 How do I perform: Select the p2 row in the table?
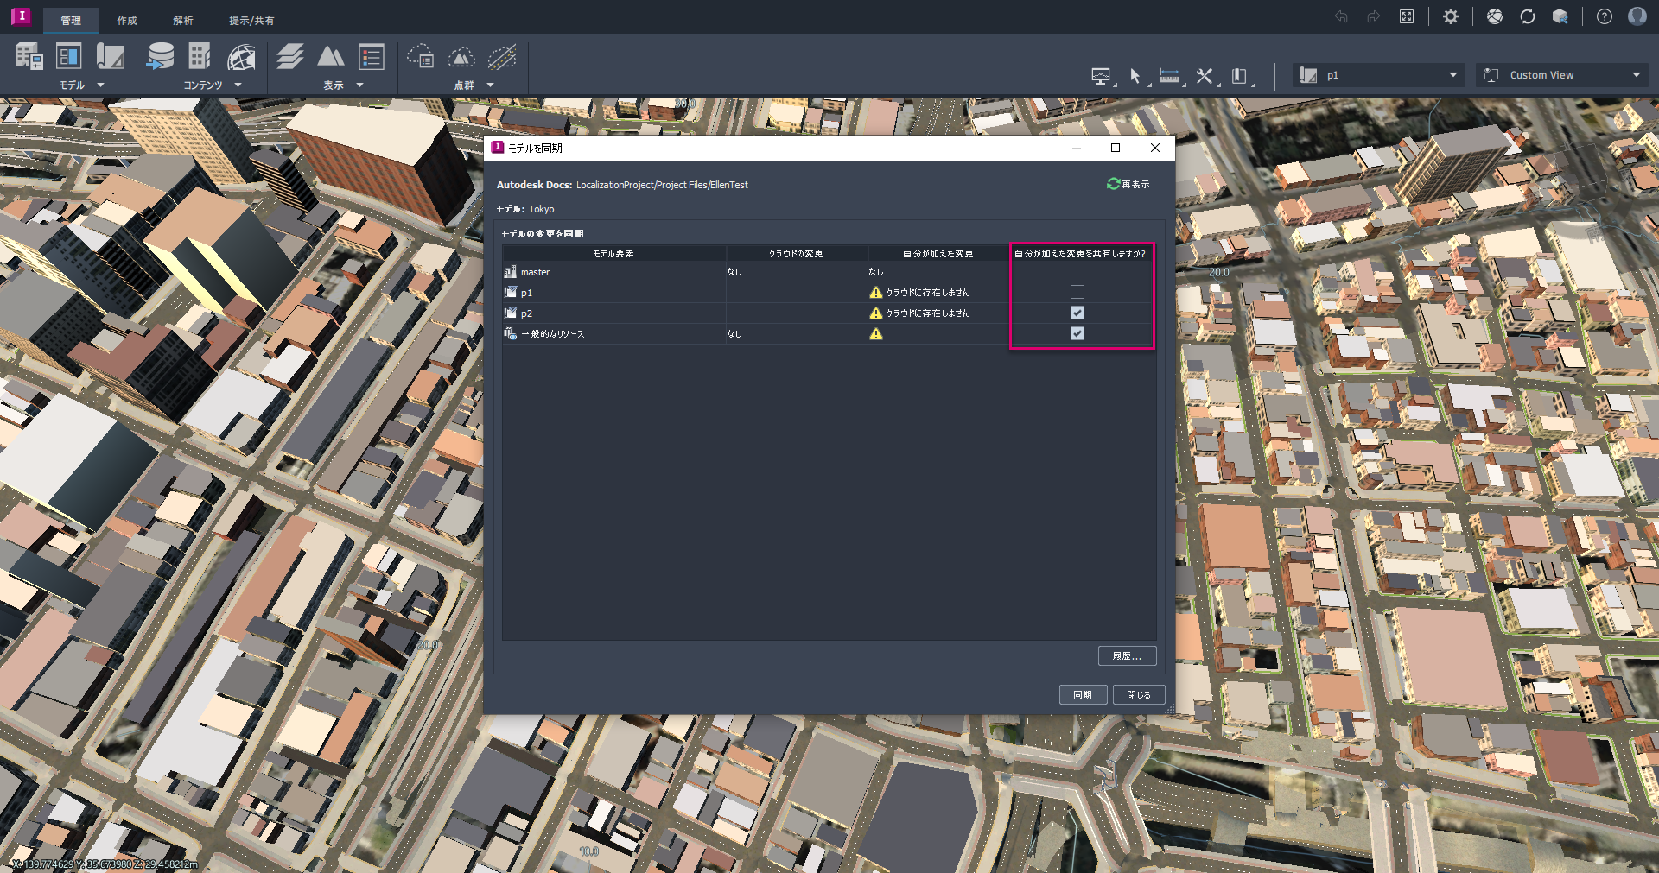click(828, 313)
